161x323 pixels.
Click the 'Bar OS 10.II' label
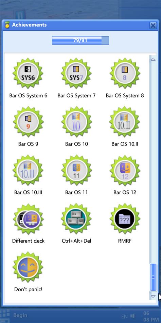pos(125,144)
